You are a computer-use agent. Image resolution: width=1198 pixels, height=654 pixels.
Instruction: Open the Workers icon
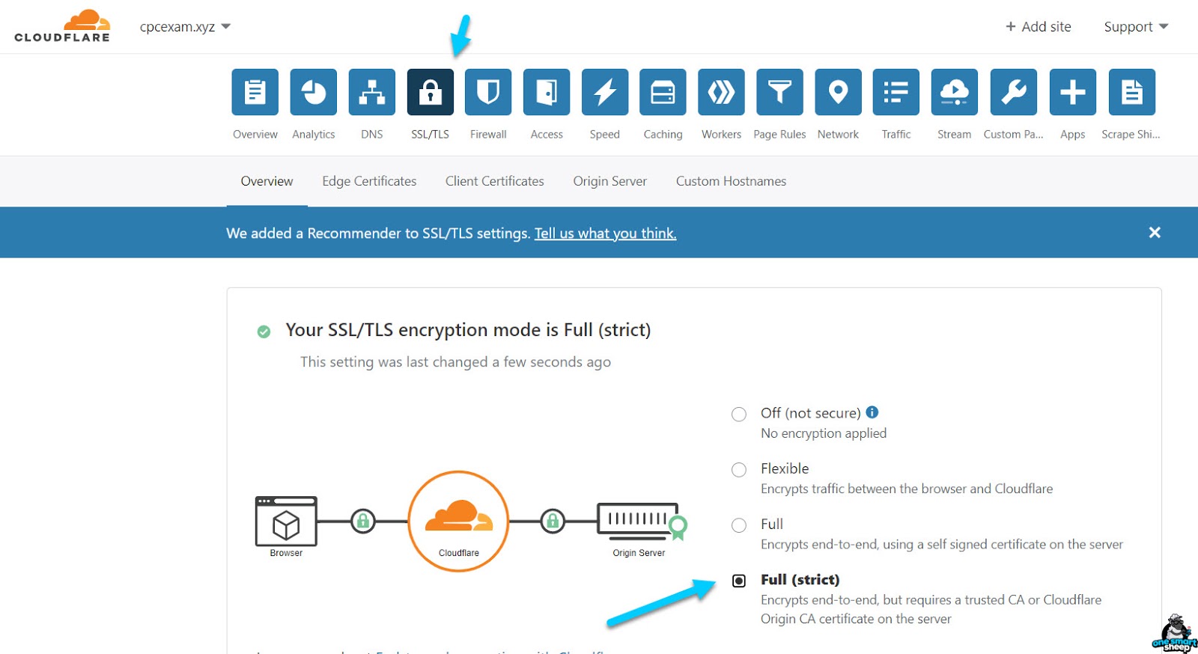point(721,92)
